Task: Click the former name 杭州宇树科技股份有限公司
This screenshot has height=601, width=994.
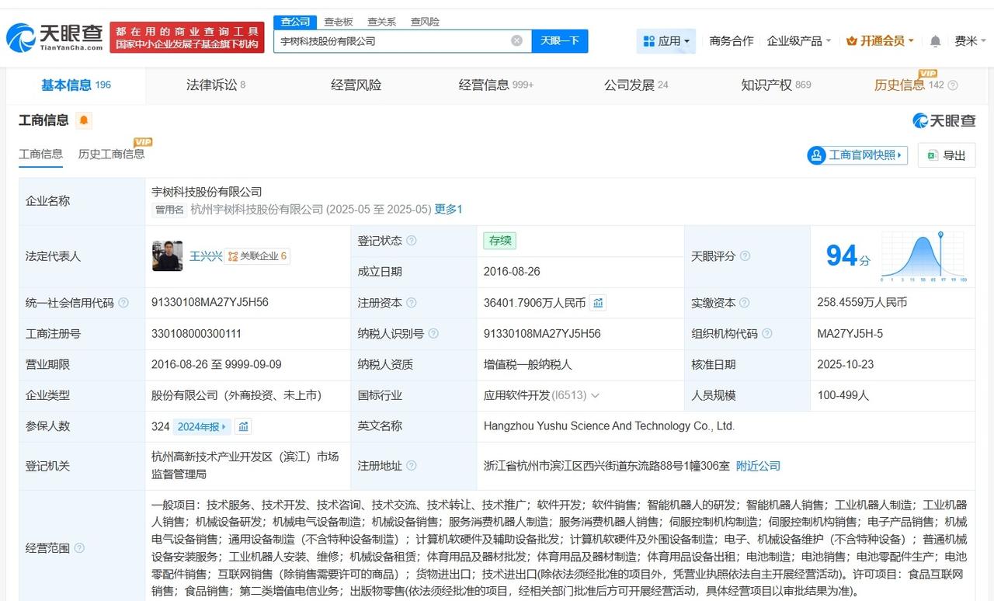Action: tap(257, 210)
